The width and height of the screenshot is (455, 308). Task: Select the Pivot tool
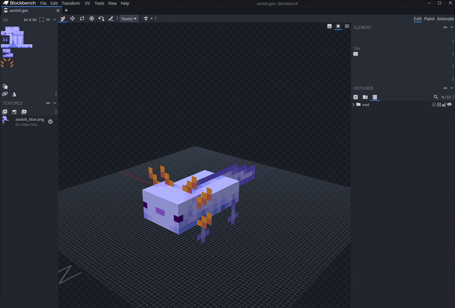pos(92,18)
